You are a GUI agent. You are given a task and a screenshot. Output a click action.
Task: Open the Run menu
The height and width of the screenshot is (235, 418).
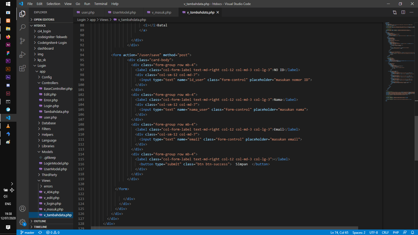pos(87,4)
